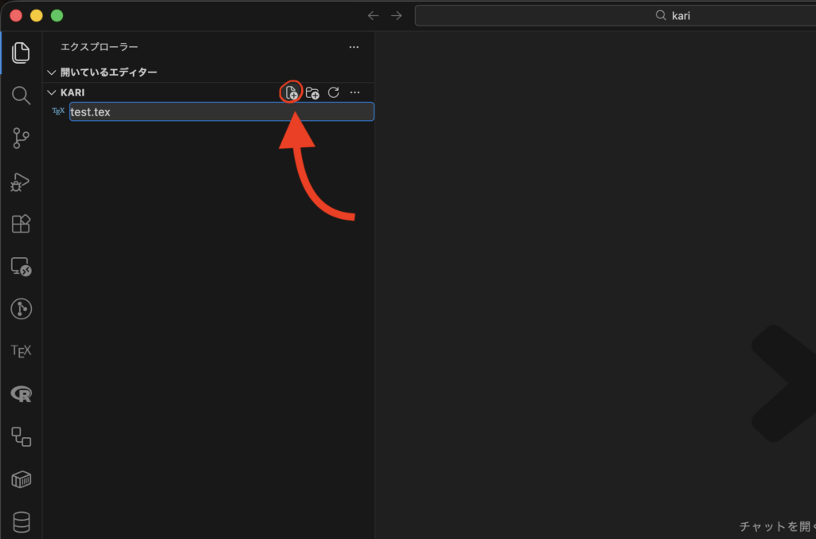The height and width of the screenshot is (539, 816).
Task: Open the R extension panel
Action: 21,393
